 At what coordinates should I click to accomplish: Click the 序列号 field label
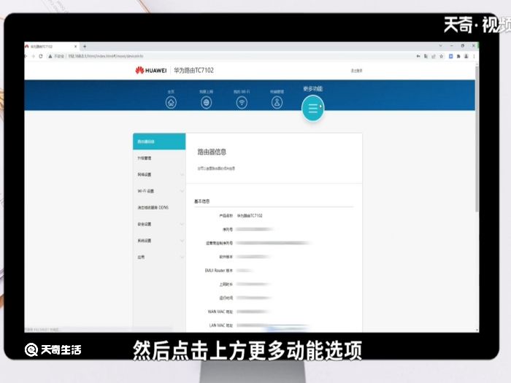pos(228,229)
